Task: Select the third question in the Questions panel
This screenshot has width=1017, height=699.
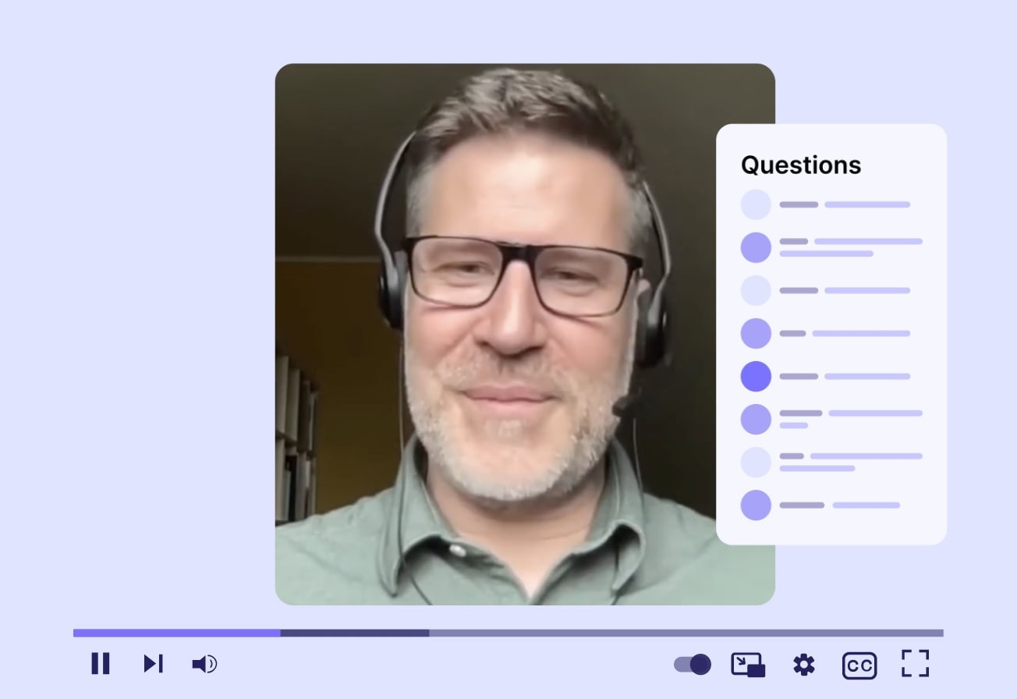Action: click(845, 290)
